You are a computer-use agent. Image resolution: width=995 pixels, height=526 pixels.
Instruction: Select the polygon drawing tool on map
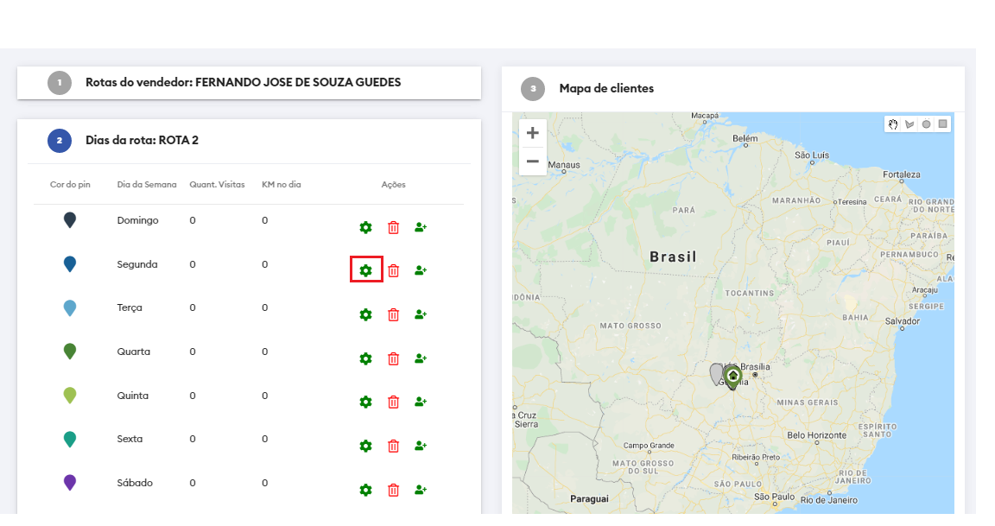click(x=909, y=124)
